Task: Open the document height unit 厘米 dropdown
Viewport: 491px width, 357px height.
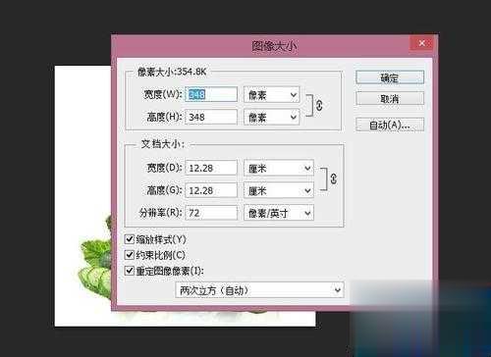Action: tap(279, 190)
